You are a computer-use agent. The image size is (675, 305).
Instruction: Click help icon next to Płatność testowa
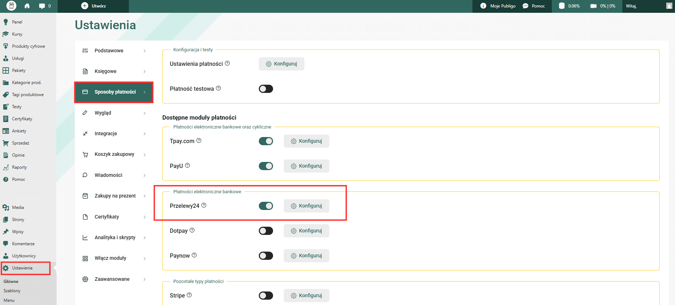[x=219, y=88]
